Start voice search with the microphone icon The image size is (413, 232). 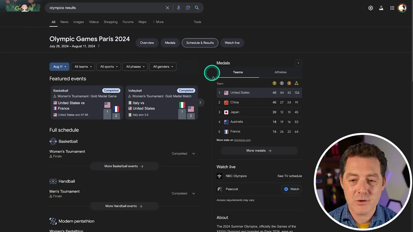178,8
